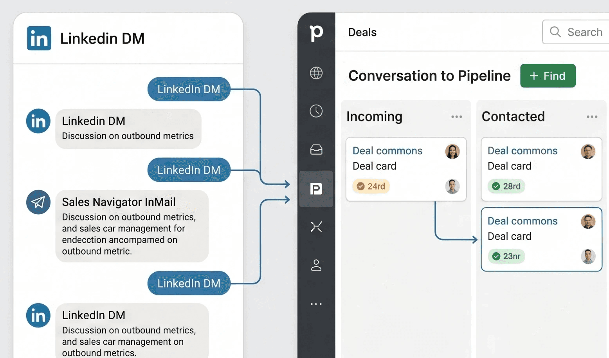Open the contacts person icon in the sidebar

tap(316, 265)
